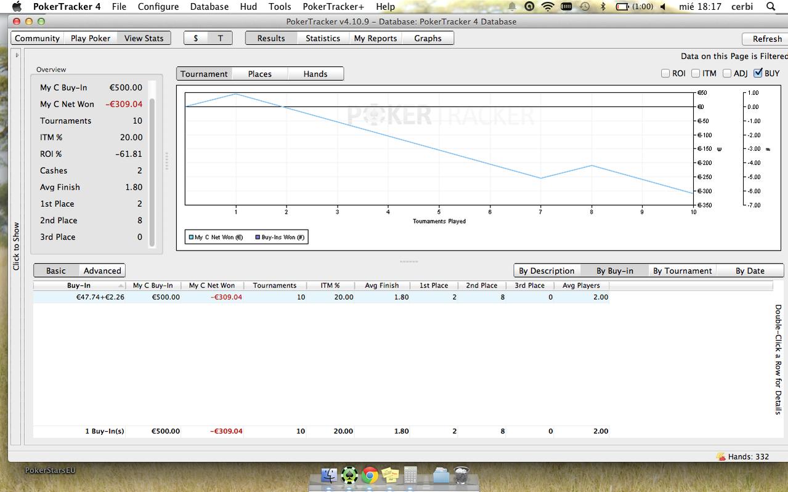Image resolution: width=788 pixels, height=492 pixels.
Task: Open the Help menu
Action: [385, 6]
